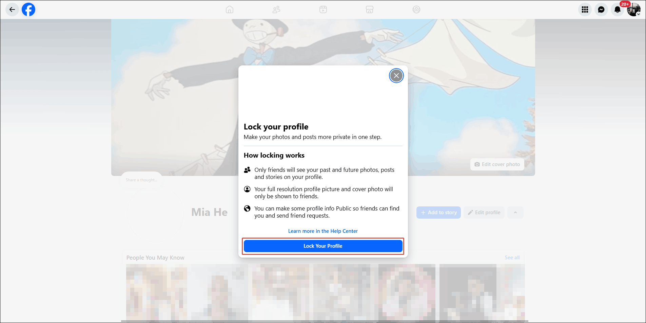Open Messenger chats
This screenshot has height=323, width=646.
coord(601,9)
